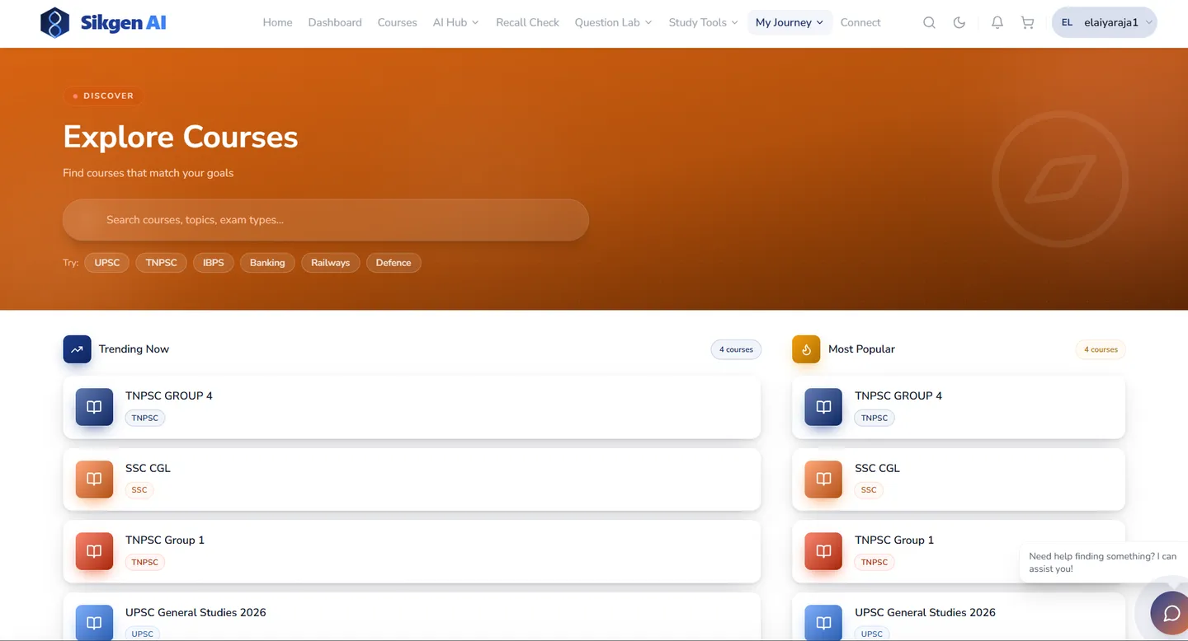The image size is (1188, 641).
Task: Pick the Railways suggestion chip
Action: click(x=331, y=263)
